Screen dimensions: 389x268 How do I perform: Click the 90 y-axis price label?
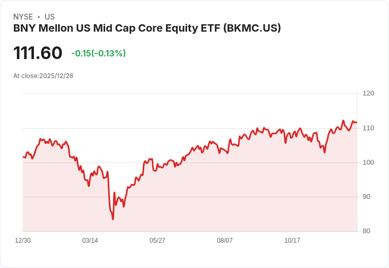pos(366,197)
